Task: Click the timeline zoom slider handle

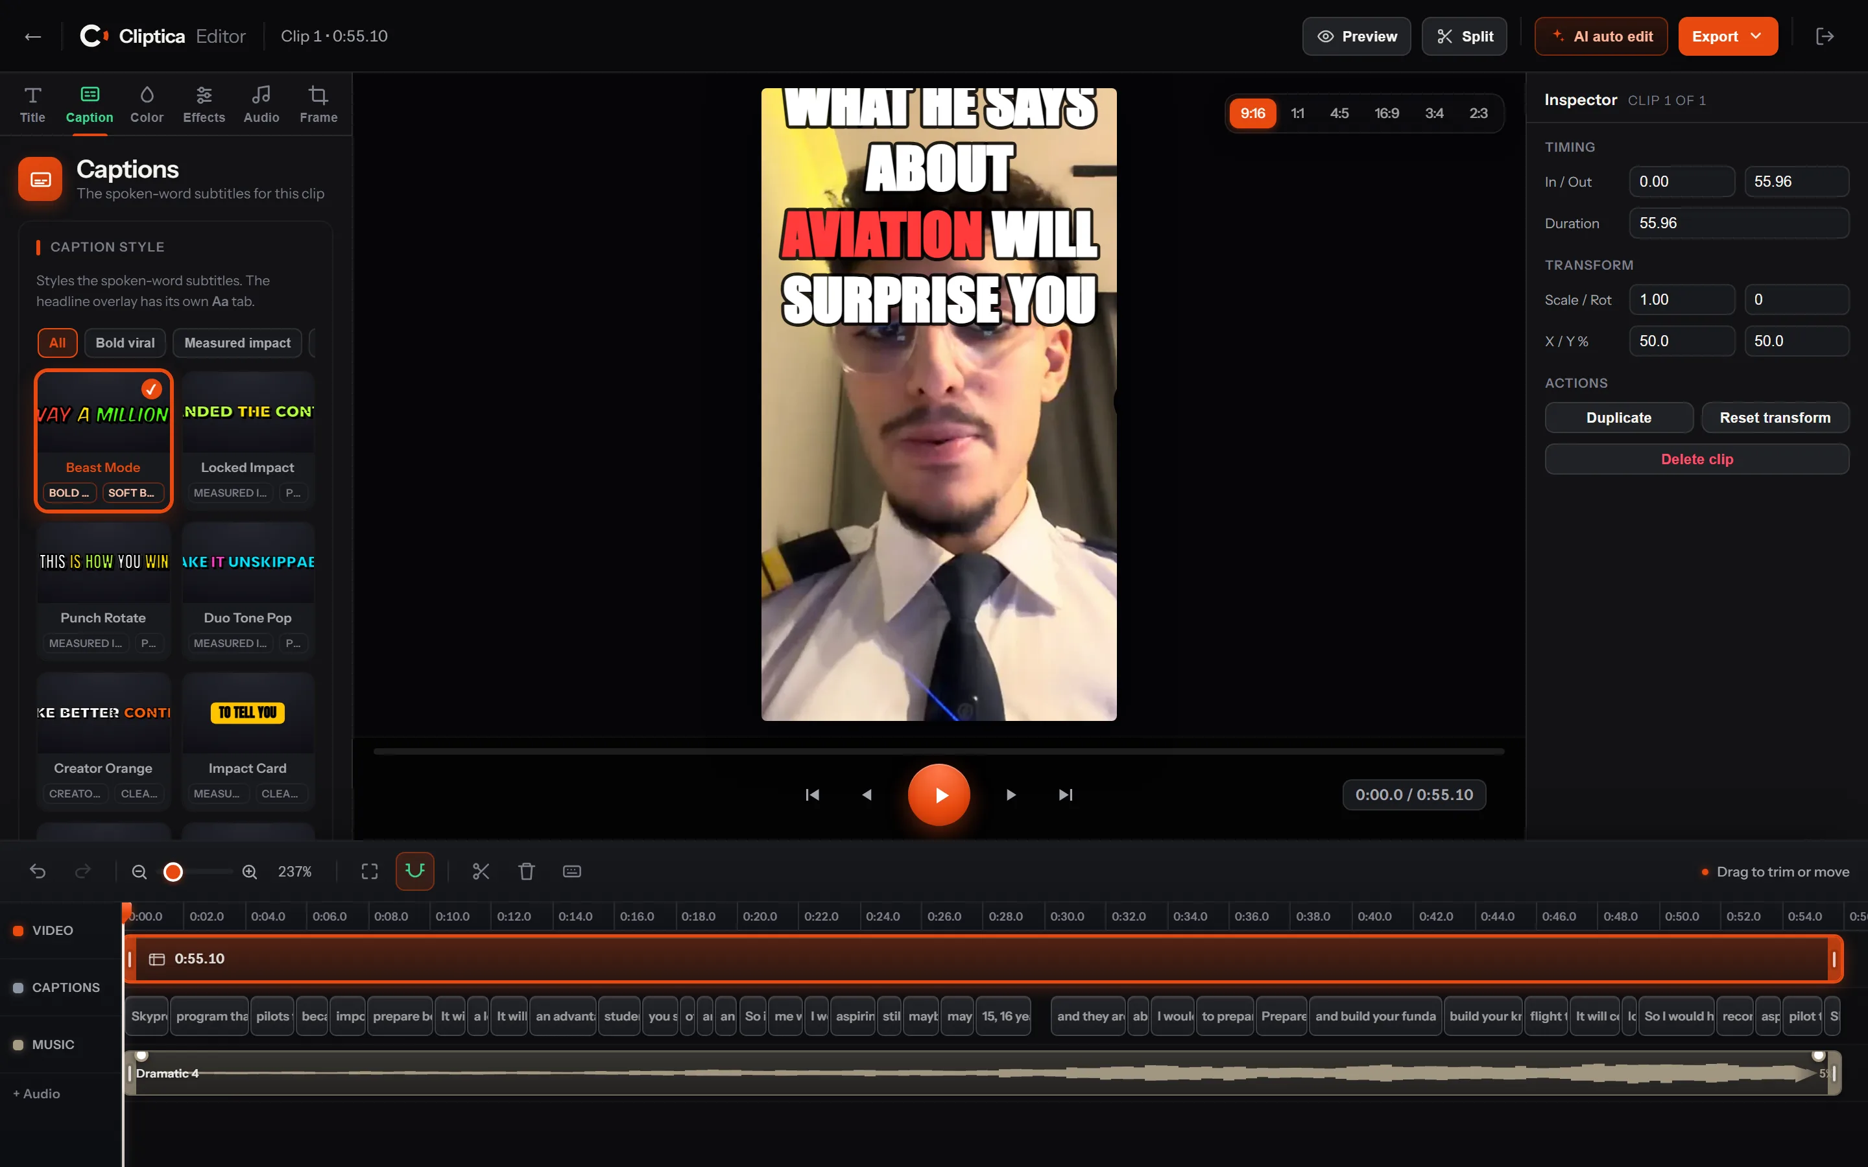Action: click(x=173, y=871)
